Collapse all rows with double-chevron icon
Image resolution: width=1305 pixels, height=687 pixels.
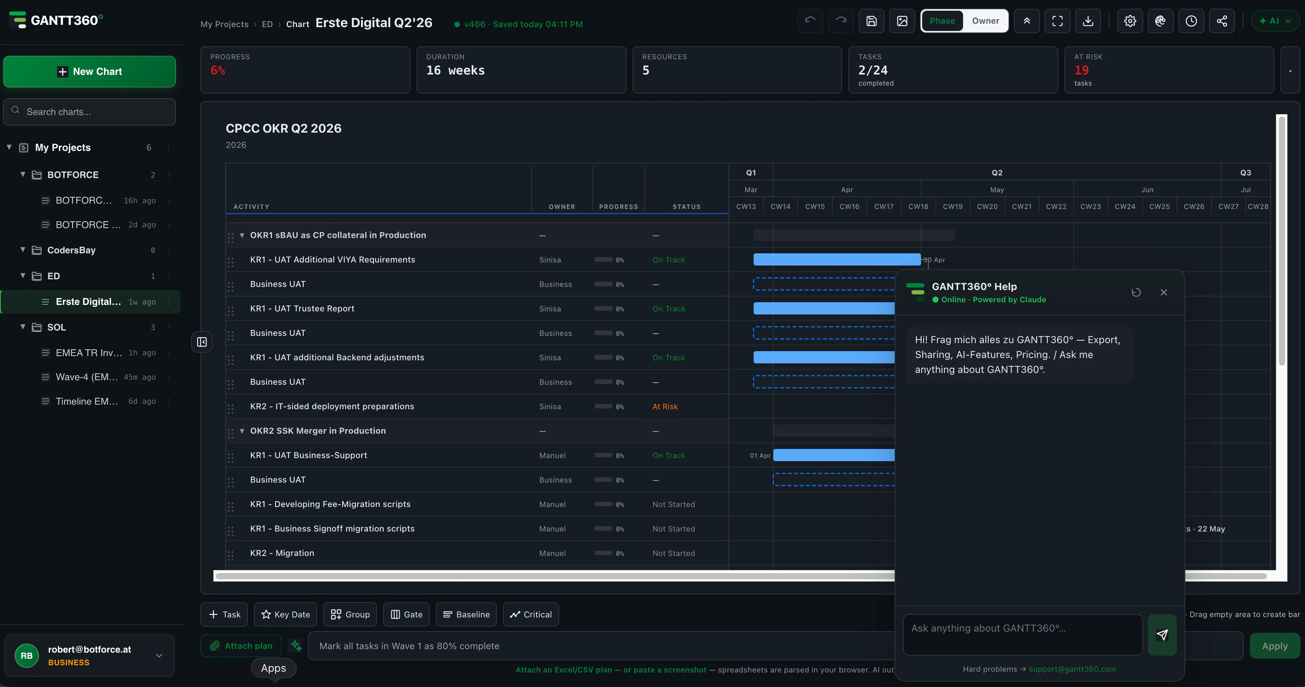[1027, 21]
